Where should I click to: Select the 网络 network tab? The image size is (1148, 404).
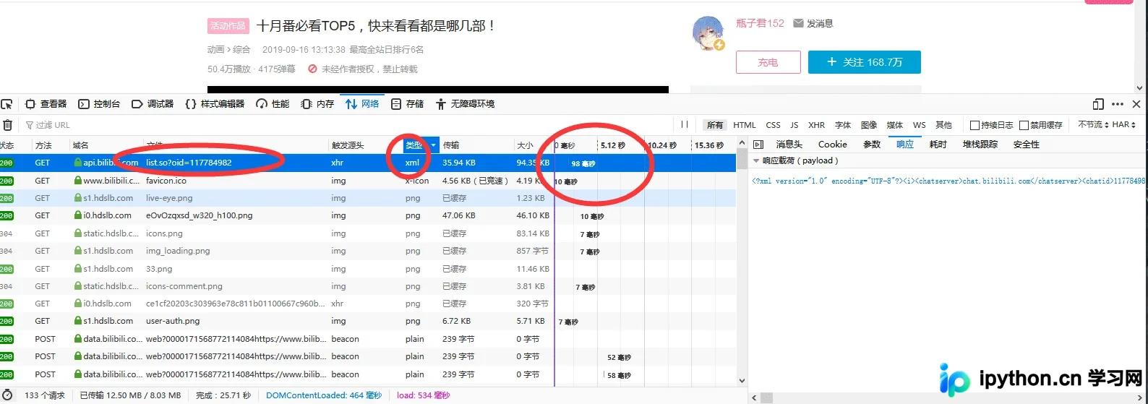[x=362, y=104]
